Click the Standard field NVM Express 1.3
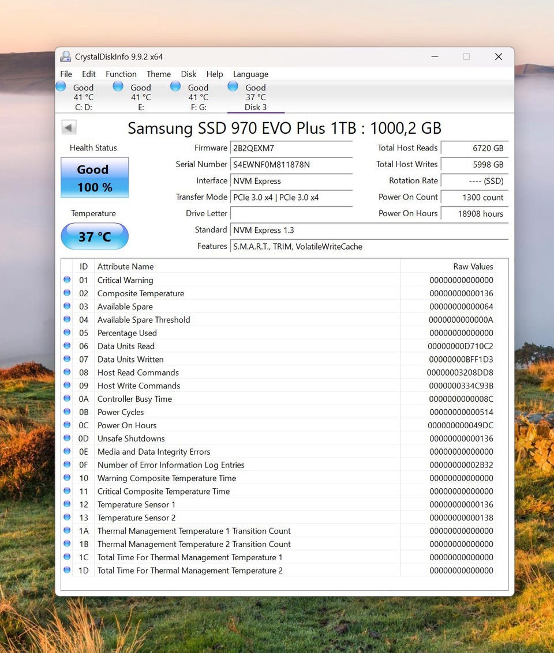This screenshot has height=653, width=554. 369,230
